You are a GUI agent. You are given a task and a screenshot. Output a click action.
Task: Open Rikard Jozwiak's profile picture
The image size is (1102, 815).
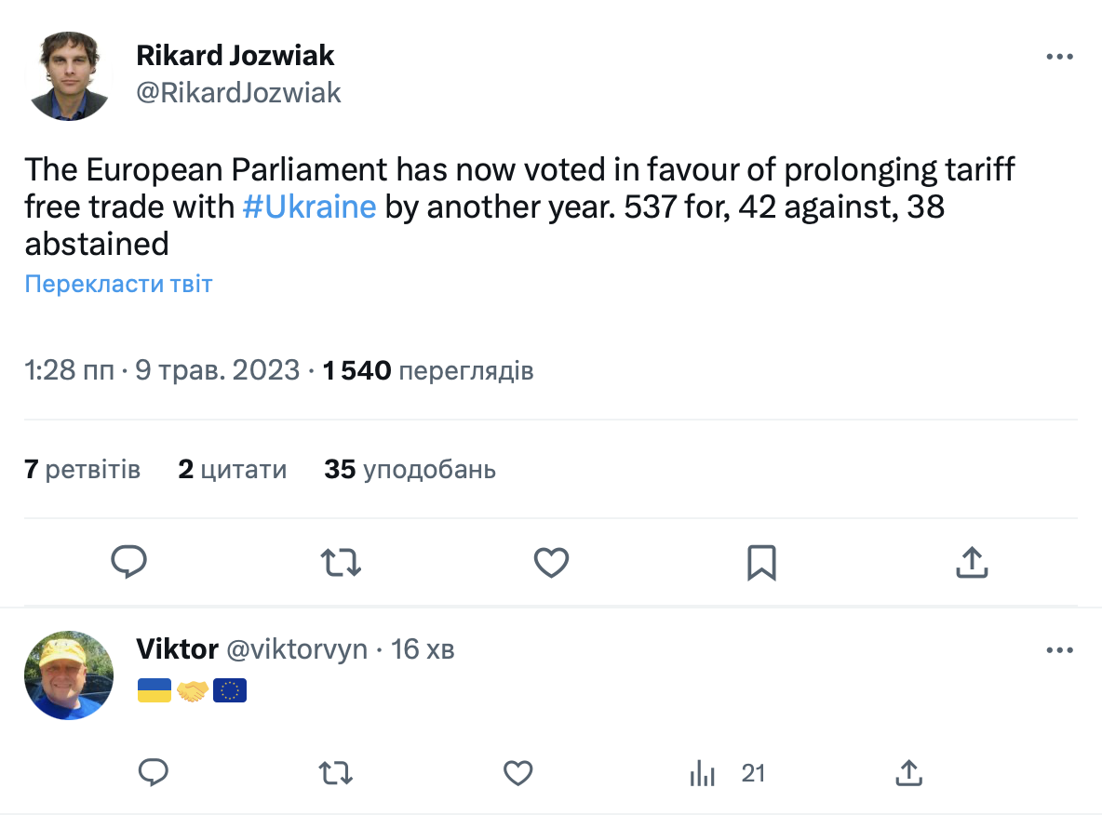68,76
